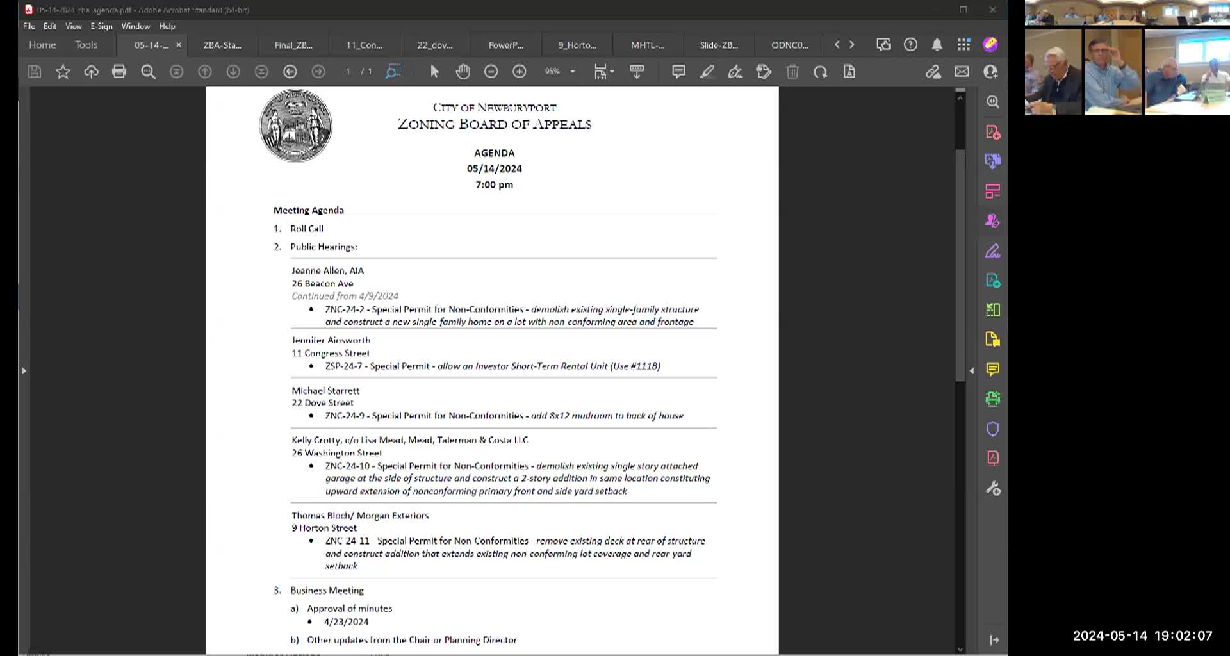Switch to the 22_dov... document tab
The width and height of the screenshot is (1230, 656).
click(x=435, y=45)
